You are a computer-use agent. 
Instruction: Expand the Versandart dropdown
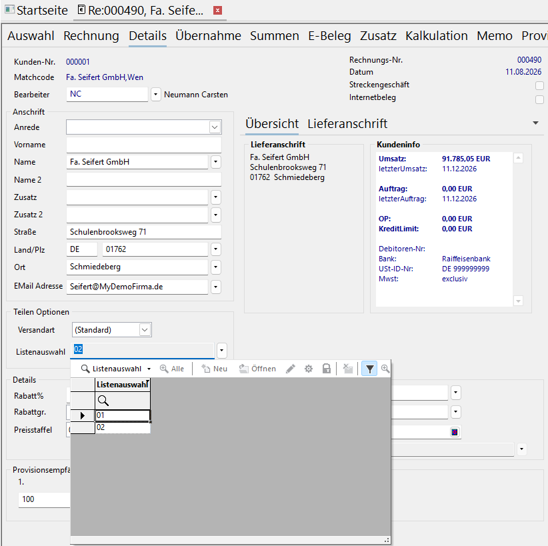click(145, 329)
